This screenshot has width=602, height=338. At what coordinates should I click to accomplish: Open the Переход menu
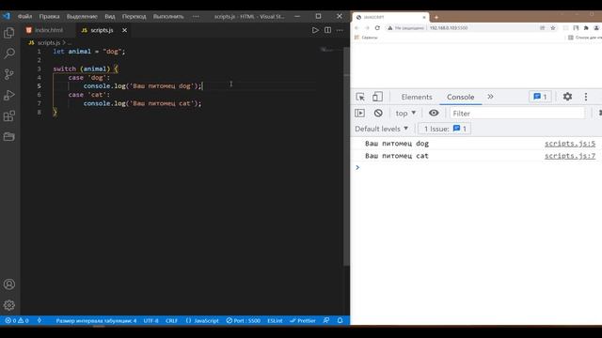[x=134, y=17]
